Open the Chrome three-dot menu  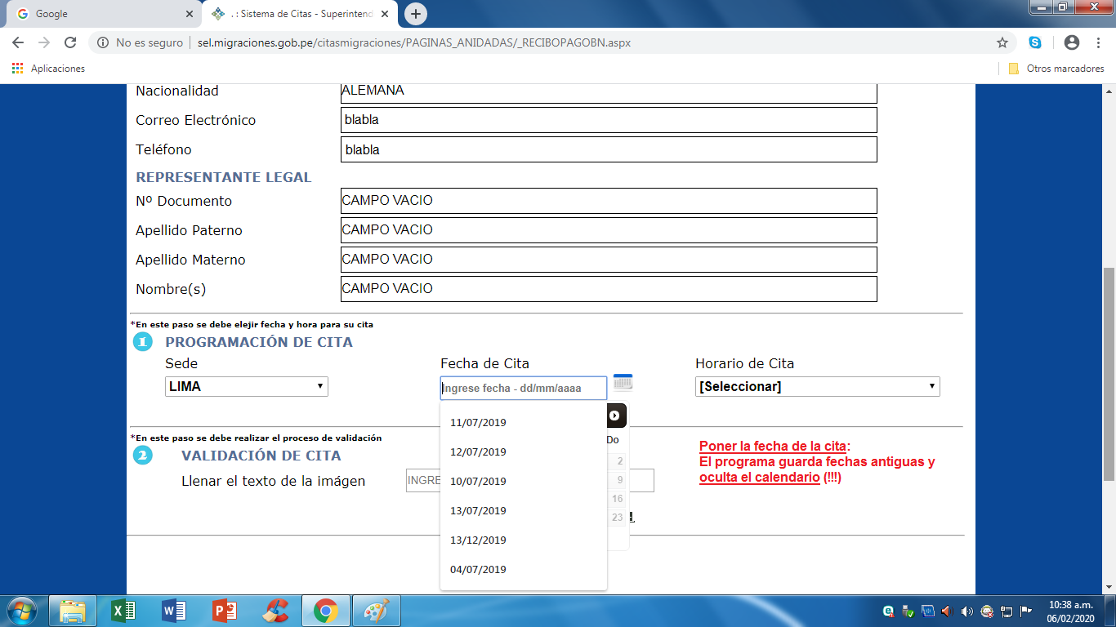1098,42
